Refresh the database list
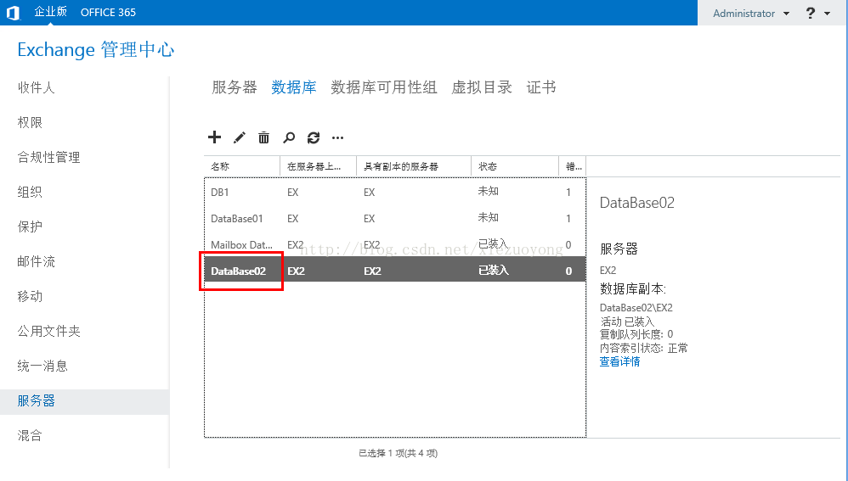This screenshot has width=848, height=481. [x=314, y=137]
